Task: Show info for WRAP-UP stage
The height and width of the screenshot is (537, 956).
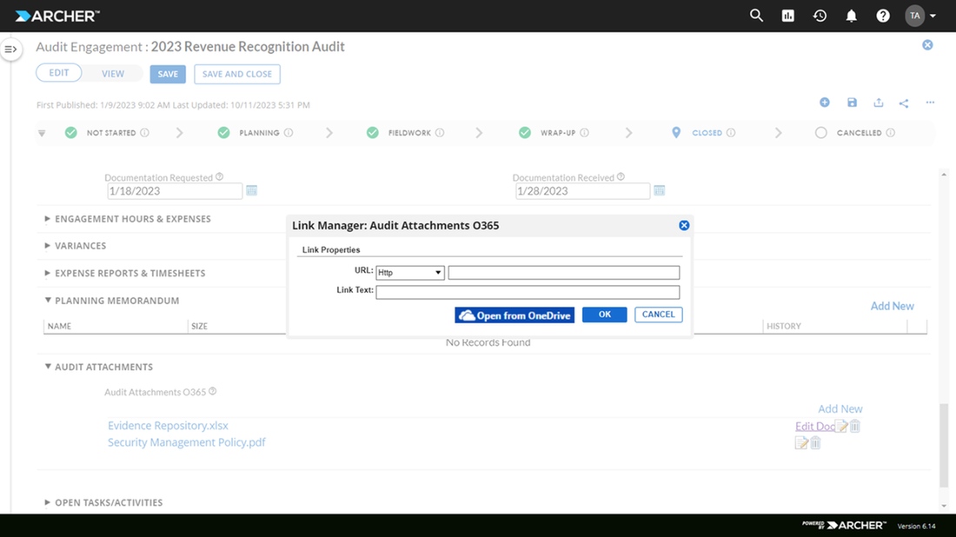Action: 584,132
